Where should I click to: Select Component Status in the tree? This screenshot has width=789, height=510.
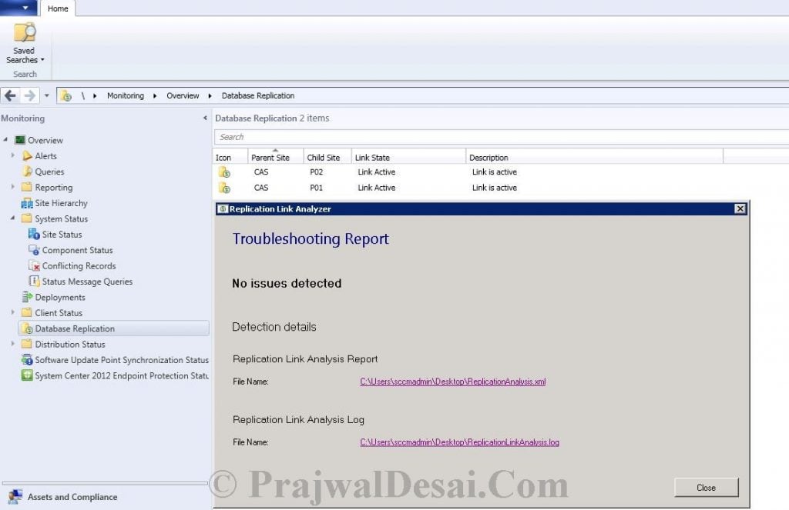78,250
